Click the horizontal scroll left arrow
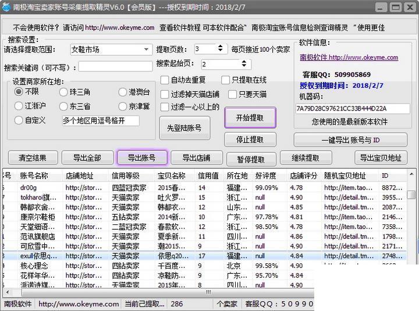 point(7,292)
